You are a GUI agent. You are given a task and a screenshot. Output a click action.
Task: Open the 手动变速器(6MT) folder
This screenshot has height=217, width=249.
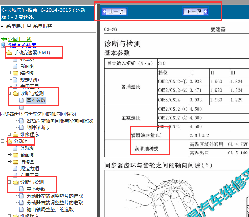[32, 52]
